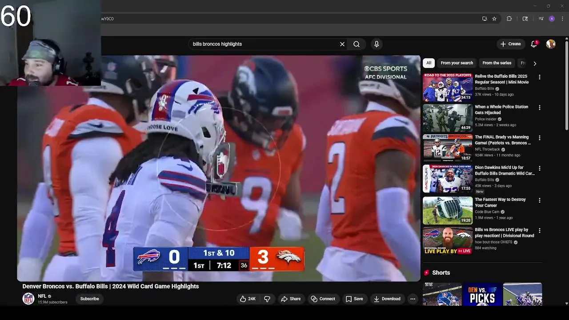Click the video player frame
Viewport: 569px width, 320px height.
click(219, 168)
